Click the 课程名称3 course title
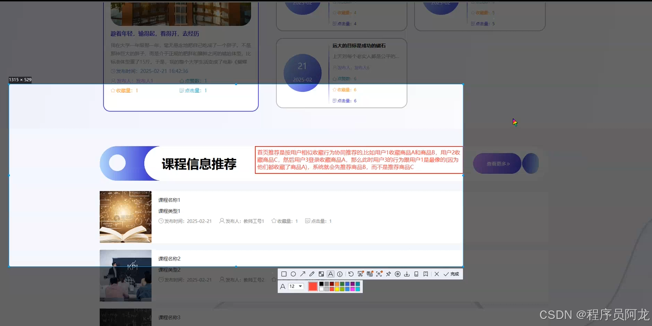The image size is (652, 326). 169,318
